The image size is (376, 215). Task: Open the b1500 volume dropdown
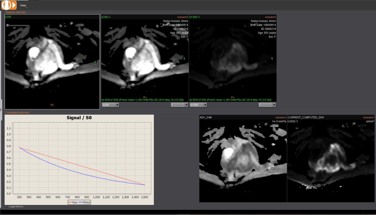coord(198,105)
